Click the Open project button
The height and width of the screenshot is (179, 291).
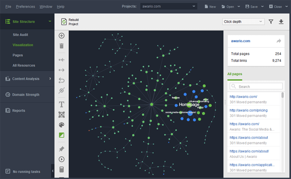(228, 7)
